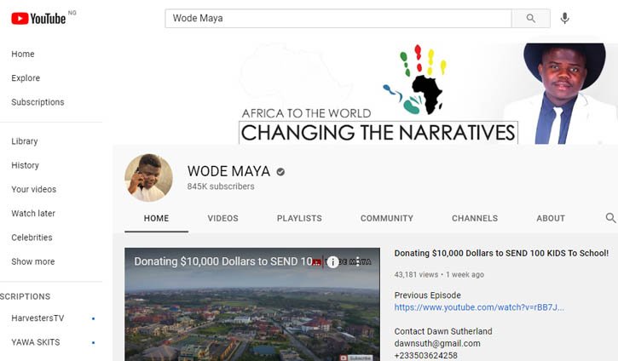Open video title Donating $10,000 Dollars link
The width and height of the screenshot is (618, 361).
click(x=501, y=253)
